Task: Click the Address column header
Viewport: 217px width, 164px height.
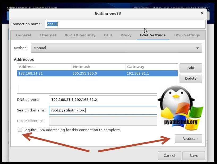Action: tap(44, 67)
